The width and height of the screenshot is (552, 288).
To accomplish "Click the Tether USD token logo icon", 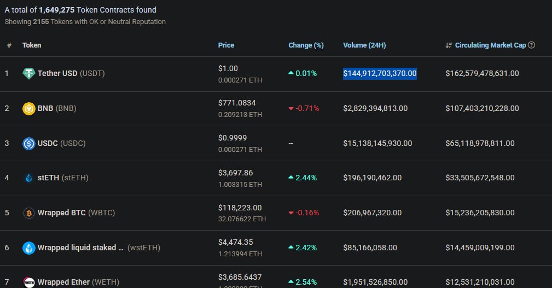I will pyautogui.click(x=28, y=73).
